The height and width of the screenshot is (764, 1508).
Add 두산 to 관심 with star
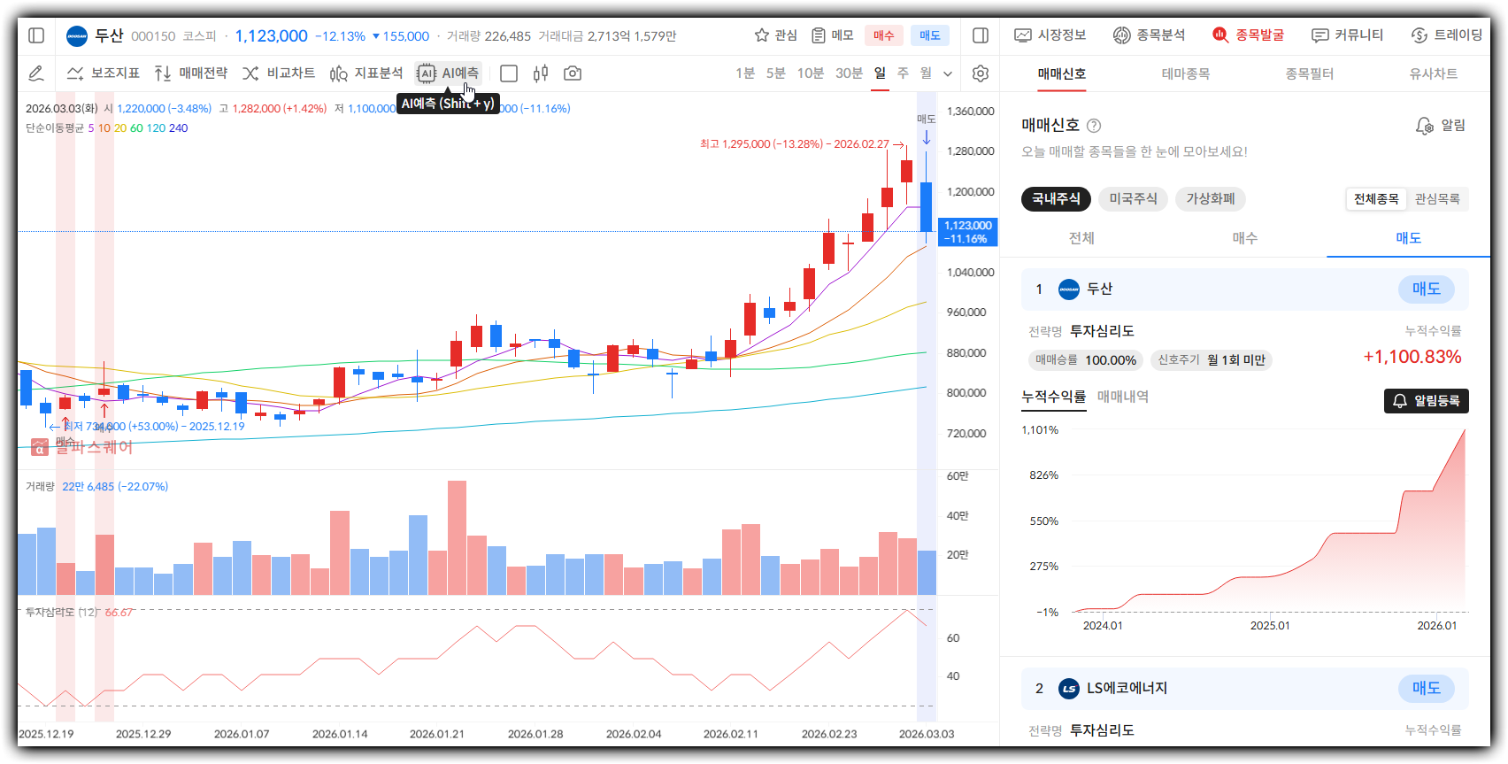774,35
